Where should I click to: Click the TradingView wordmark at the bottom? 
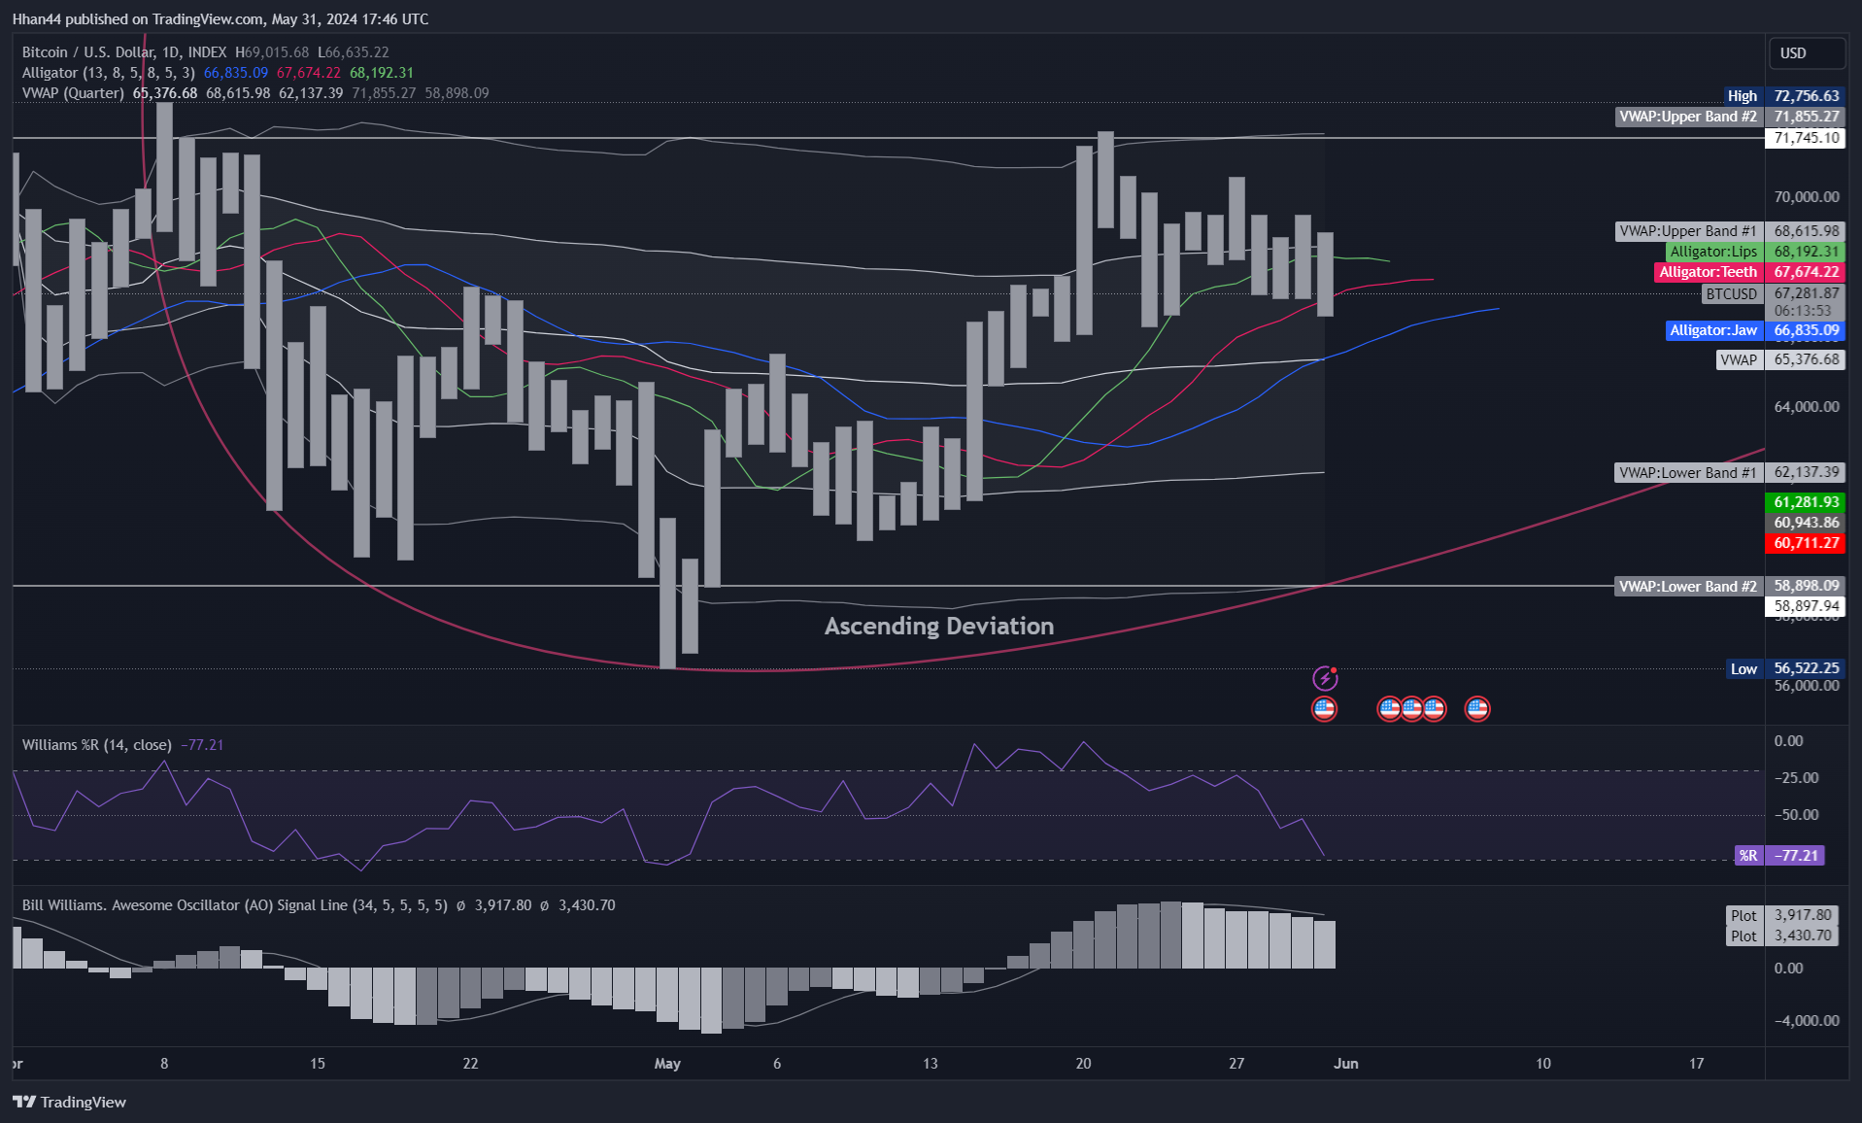pyautogui.click(x=84, y=1102)
